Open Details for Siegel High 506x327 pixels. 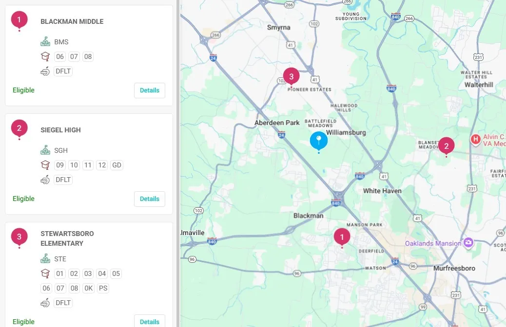coord(150,199)
